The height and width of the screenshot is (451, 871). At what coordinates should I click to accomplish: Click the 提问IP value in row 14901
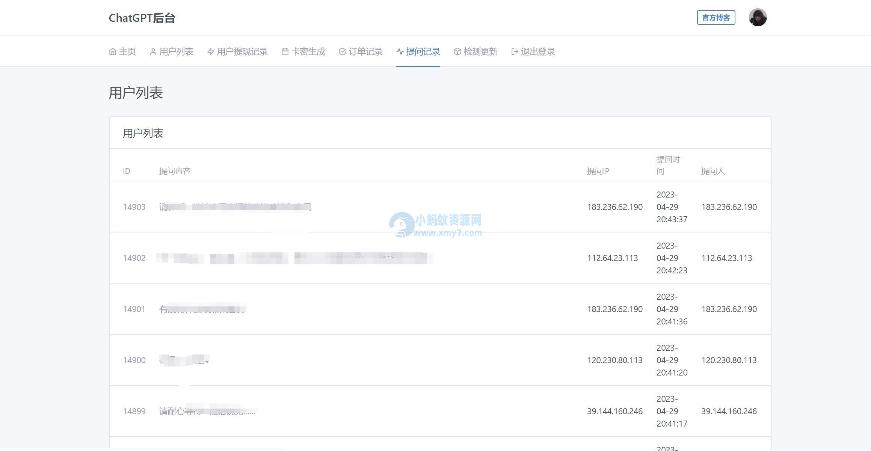coord(615,309)
